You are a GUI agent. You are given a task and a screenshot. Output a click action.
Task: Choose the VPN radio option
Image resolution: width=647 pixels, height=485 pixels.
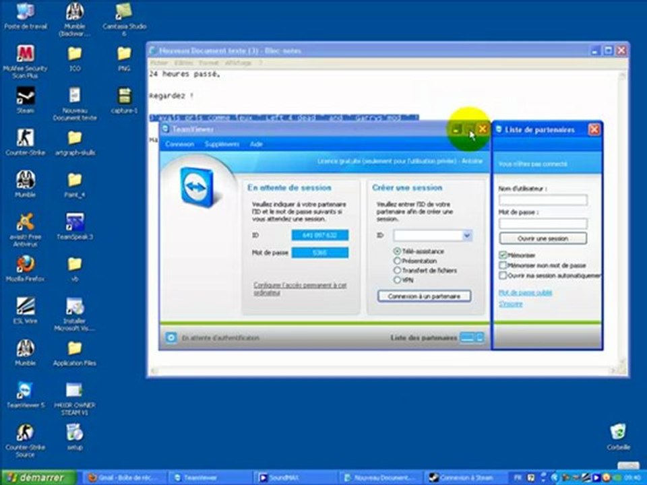click(x=397, y=280)
